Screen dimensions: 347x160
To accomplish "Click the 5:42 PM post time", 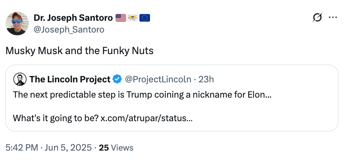I will pos(22,148).
